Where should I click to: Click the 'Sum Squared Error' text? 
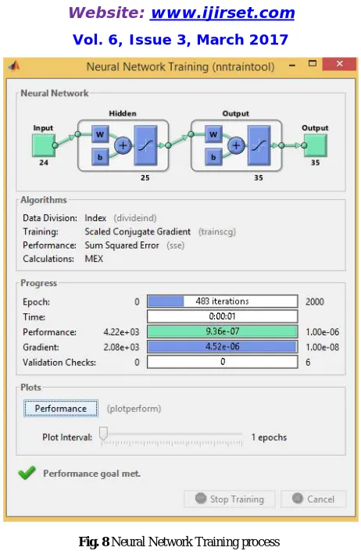122,245
